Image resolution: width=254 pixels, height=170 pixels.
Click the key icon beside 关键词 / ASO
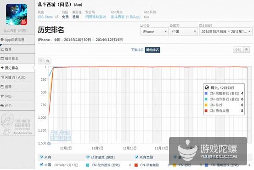[x=2, y=77]
